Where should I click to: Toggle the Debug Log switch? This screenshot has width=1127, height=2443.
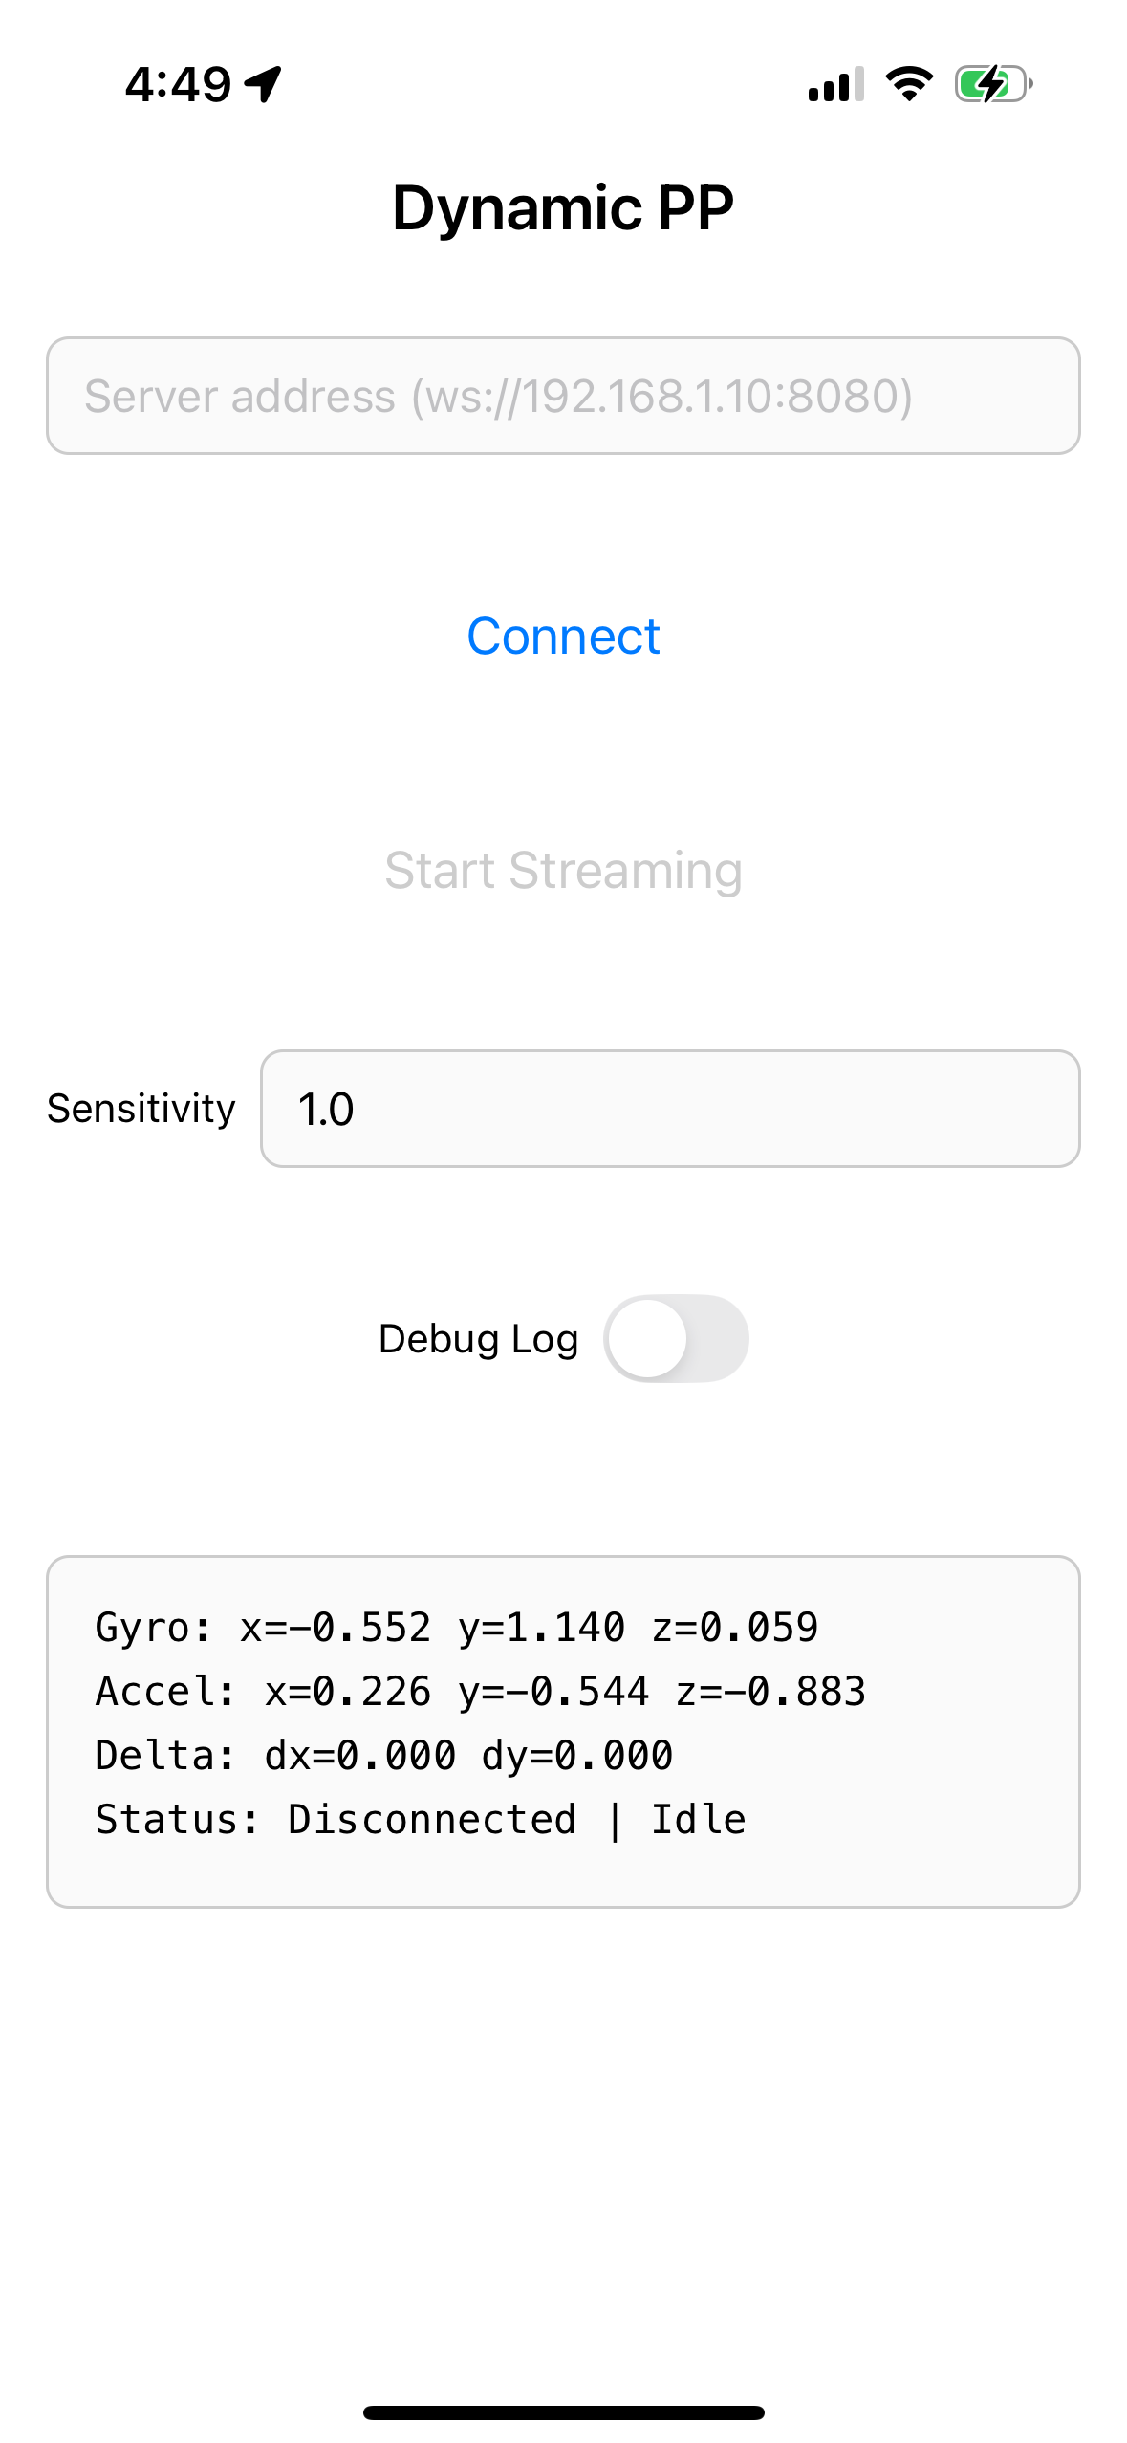pyautogui.click(x=676, y=1338)
